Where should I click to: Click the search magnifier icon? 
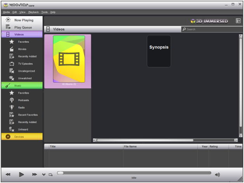(184, 29)
